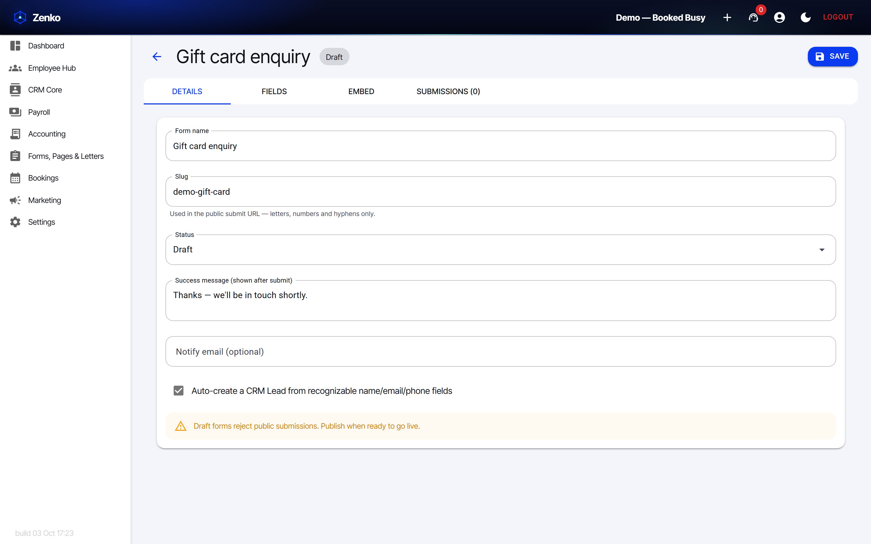871x544 pixels.
Task: Open the Accounting sidebar label
Action: pyautogui.click(x=47, y=134)
